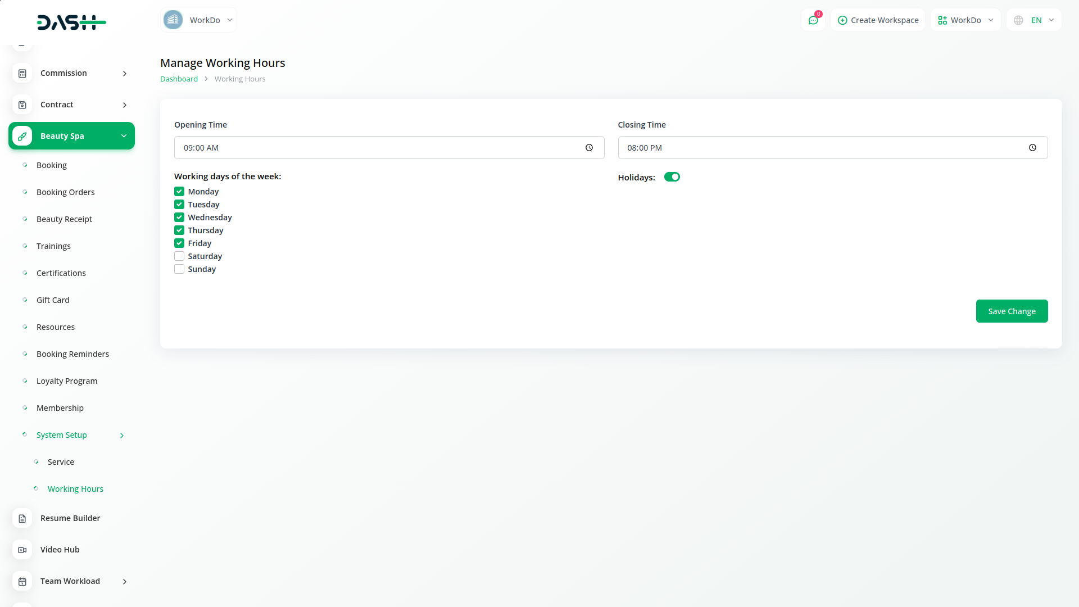This screenshot has width=1079, height=607.
Task: Check the Sunday working day box
Action: pyautogui.click(x=179, y=269)
